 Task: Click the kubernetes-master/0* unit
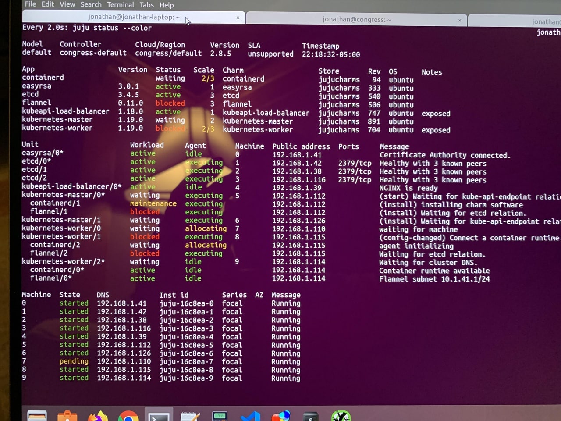pyautogui.click(x=63, y=194)
